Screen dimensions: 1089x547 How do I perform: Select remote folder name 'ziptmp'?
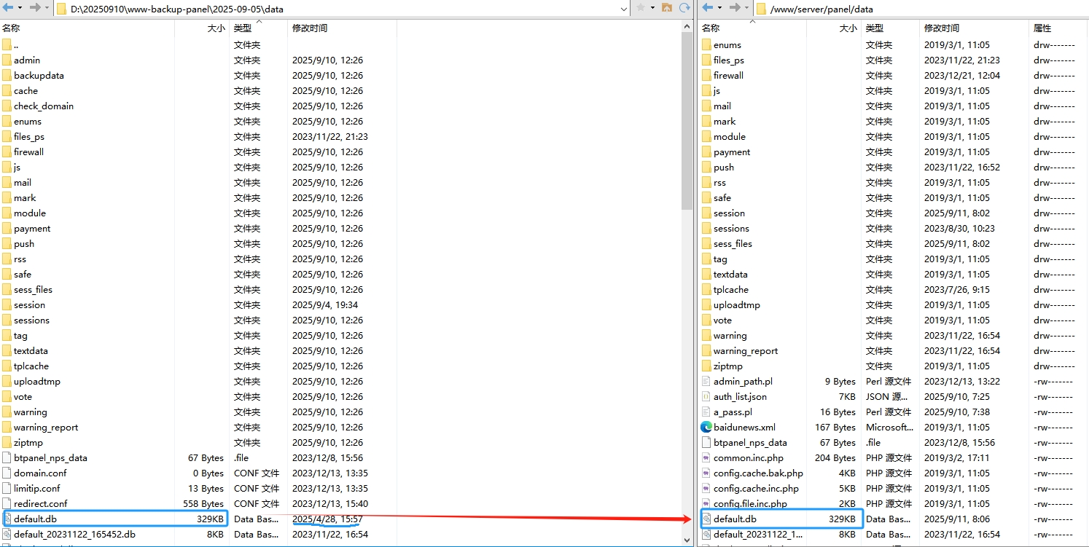point(728,366)
